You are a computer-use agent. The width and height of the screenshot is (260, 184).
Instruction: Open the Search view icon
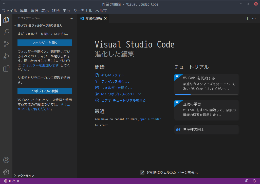point(6,32)
